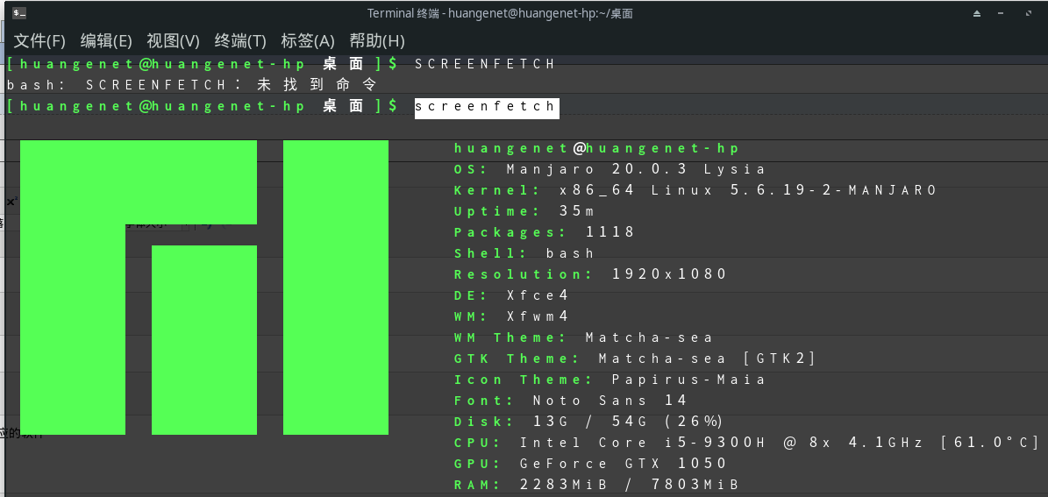Image resolution: width=1048 pixels, height=497 pixels.
Task: Click the Font line 'Noto Sans 14'
Action: (570, 401)
